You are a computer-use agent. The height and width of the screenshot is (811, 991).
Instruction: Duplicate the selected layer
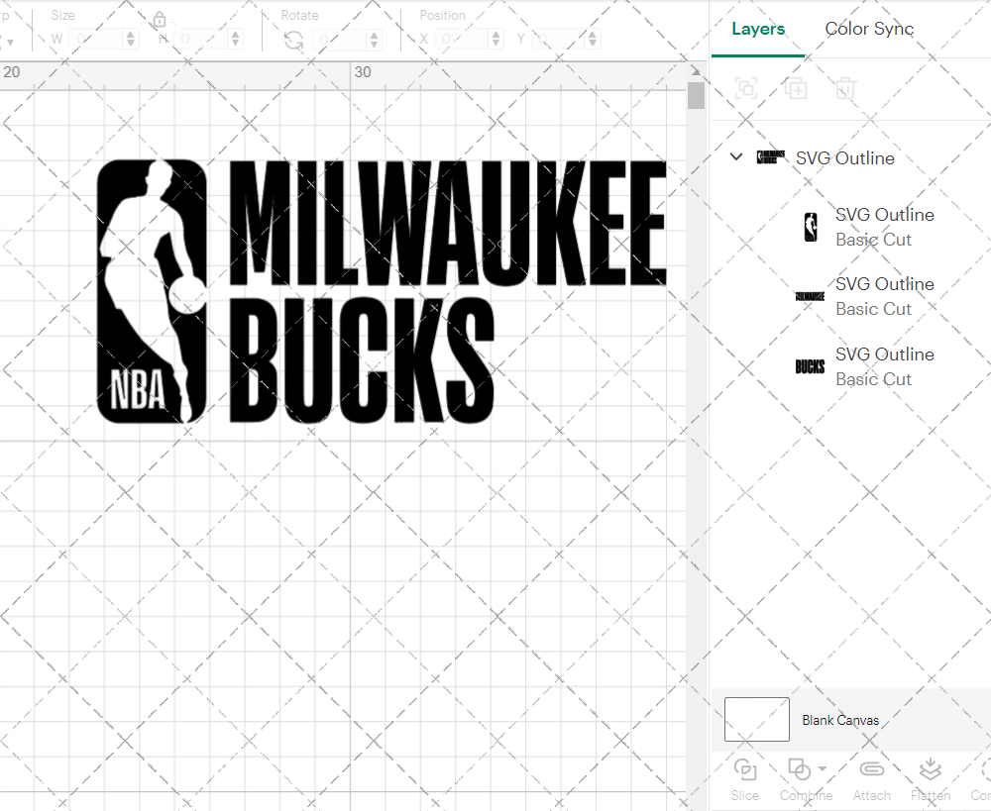click(795, 88)
